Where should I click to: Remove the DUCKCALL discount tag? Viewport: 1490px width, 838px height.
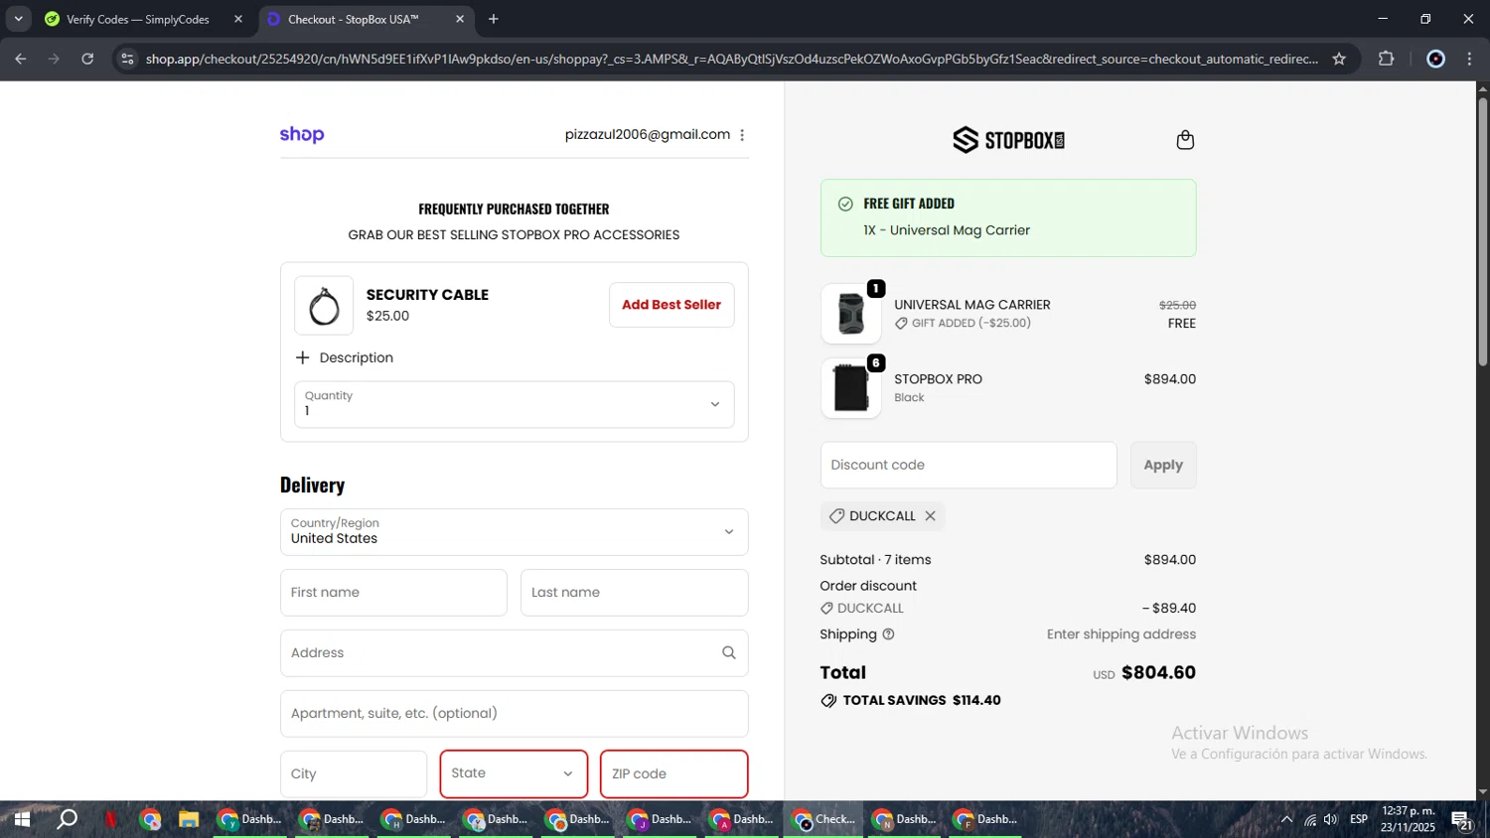tap(931, 516)
